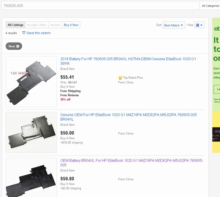
Task: Switch to the Accepts Offers tab
Action: [37, 25]
